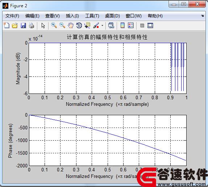This screenshot has height=187, width=208.
Task: Insert a colorbar via toolbar icon
Action: [122, 25]
